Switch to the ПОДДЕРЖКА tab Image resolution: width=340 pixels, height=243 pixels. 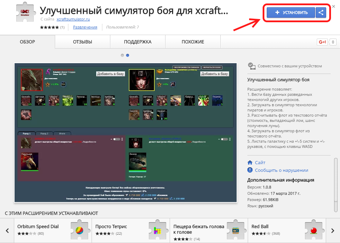[138, 42]
